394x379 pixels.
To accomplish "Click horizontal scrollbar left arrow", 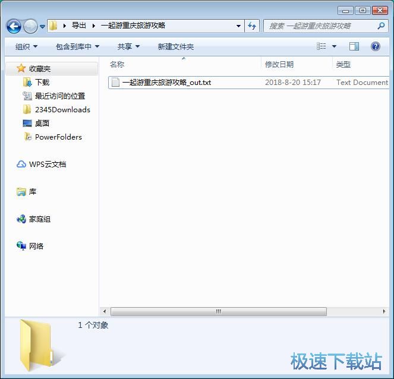I will click(105, 311).
